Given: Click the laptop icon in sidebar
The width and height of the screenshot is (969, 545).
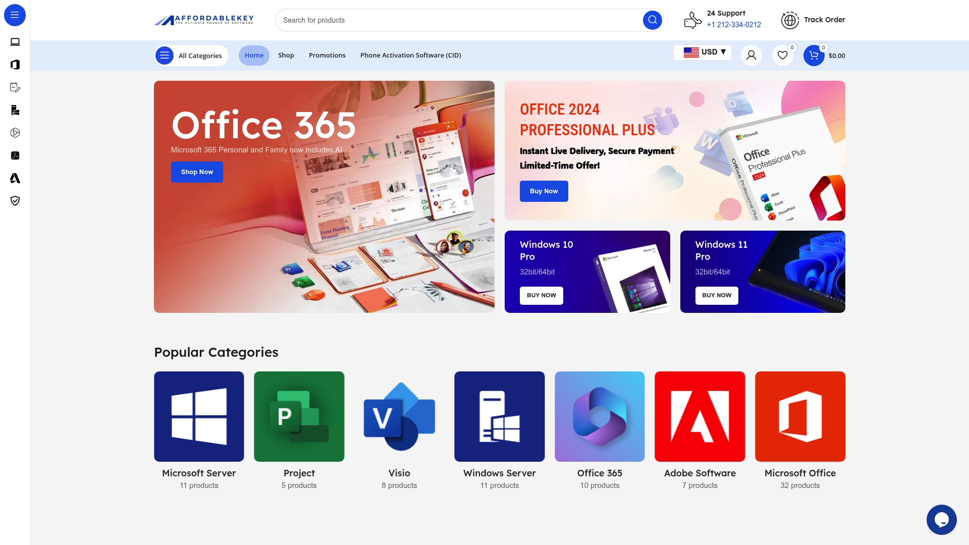Looking at the screenshot, I should (15, 42).
